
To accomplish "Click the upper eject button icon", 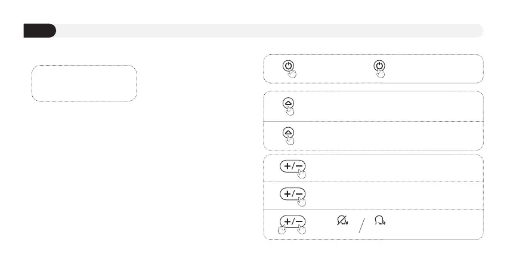I will (289, 103).
